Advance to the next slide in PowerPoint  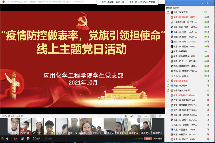point(132,116)
